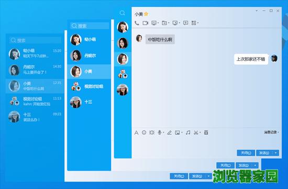This screenshot has width=288, height=189.
Task: Open the 15:20 conversation in the recent-messages list
Action: point(35,53)
